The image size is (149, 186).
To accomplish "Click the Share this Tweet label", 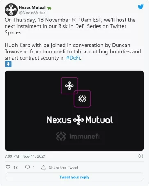I will click(64, 168).
